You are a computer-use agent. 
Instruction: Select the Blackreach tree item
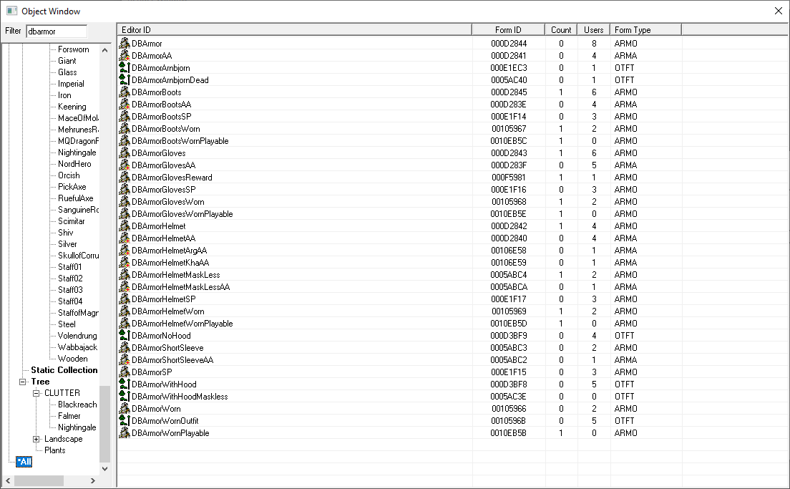(x=77, y=405)
